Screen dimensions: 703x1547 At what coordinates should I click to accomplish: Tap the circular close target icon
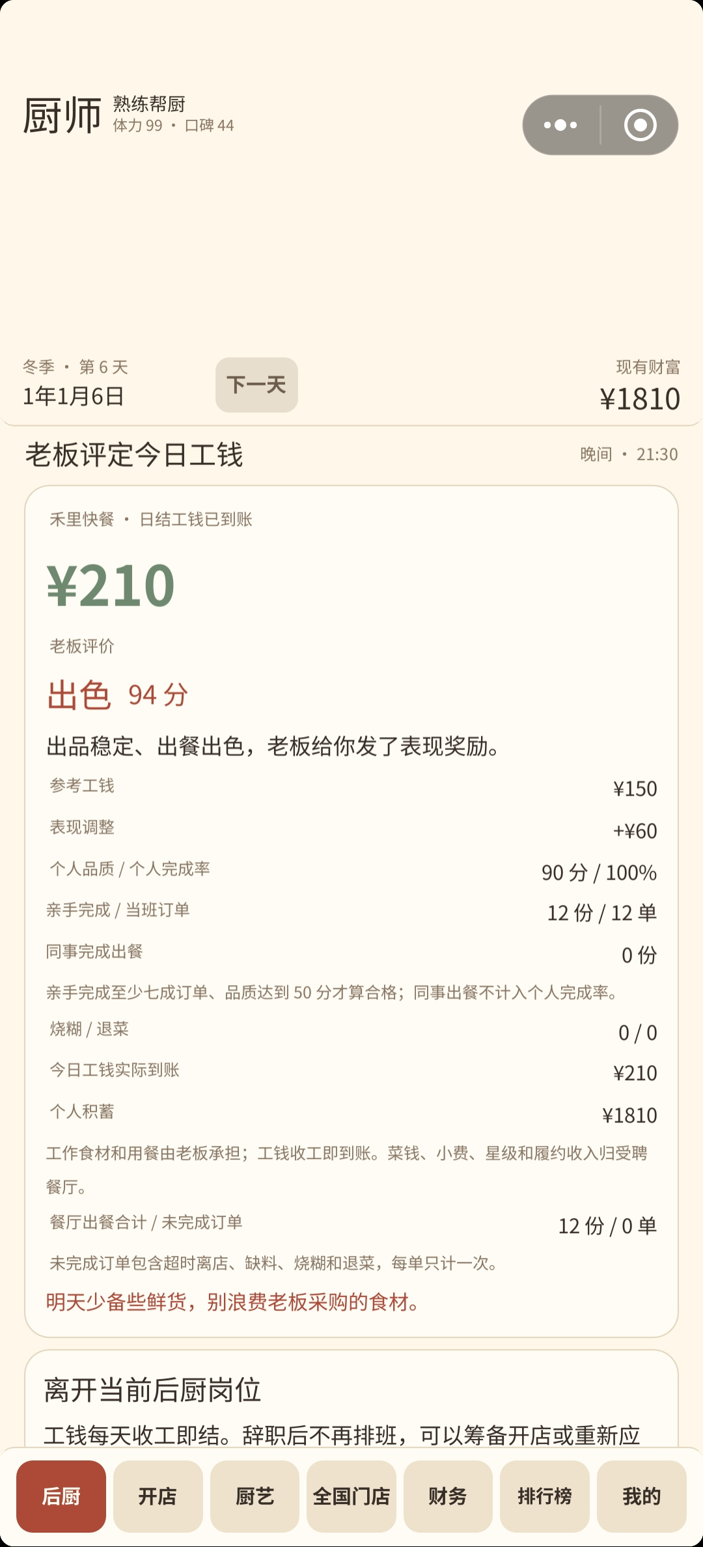[x=640, y=125]
